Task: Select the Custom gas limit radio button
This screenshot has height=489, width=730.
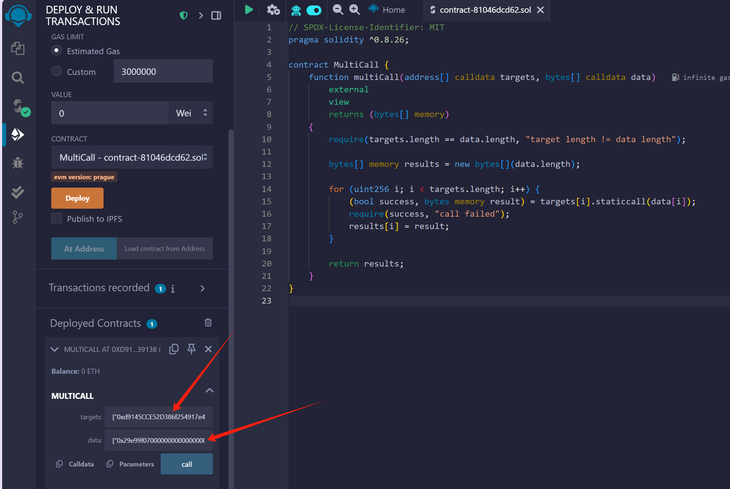Action: 56,71
